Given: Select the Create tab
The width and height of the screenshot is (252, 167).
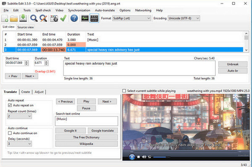Looking at the screenshot, I should tap(26, 92).
